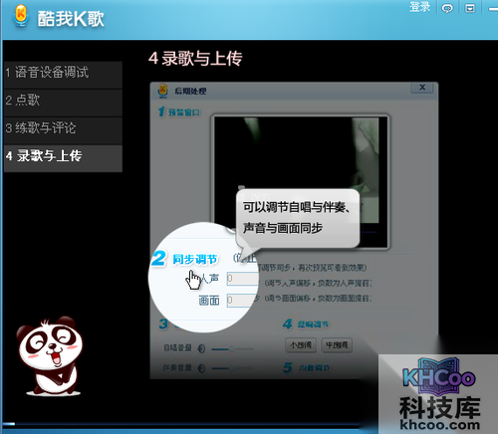Click the tutorial video progress bar
The width and height of the screenshot is (498, 434).
tap(181, 424)
